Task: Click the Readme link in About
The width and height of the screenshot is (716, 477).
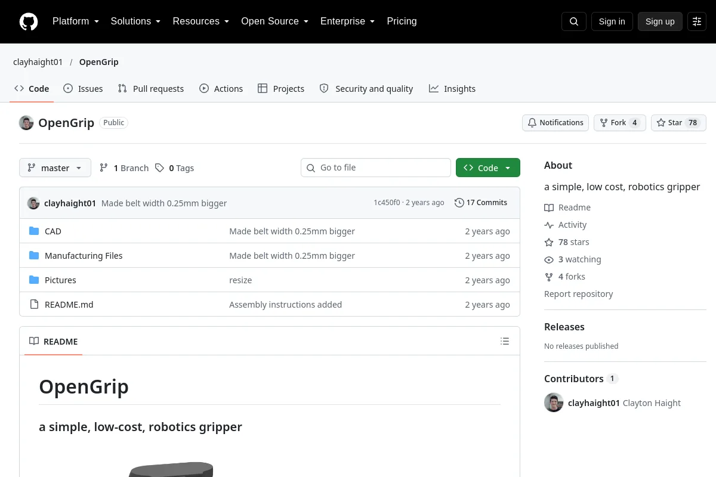Action: [567, 207]
